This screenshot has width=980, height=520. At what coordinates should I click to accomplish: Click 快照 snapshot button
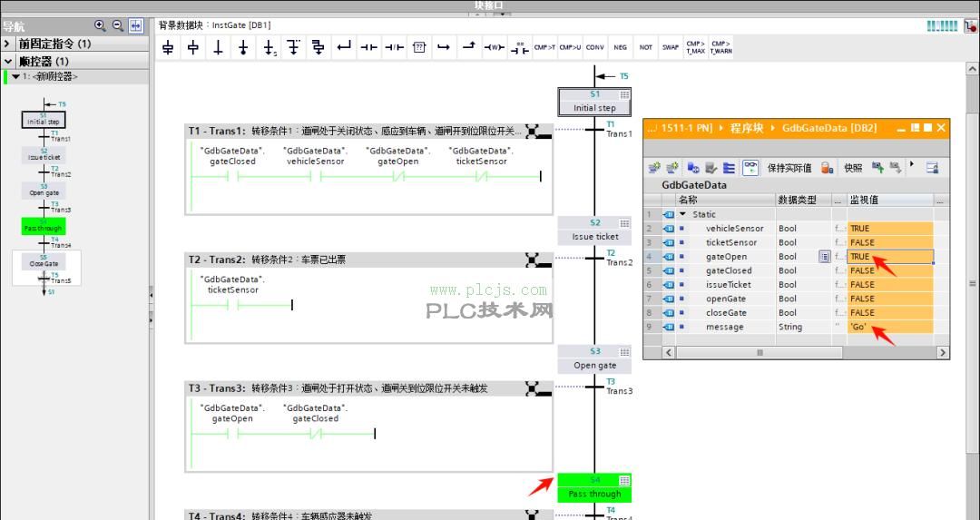[x=853, y=168]
